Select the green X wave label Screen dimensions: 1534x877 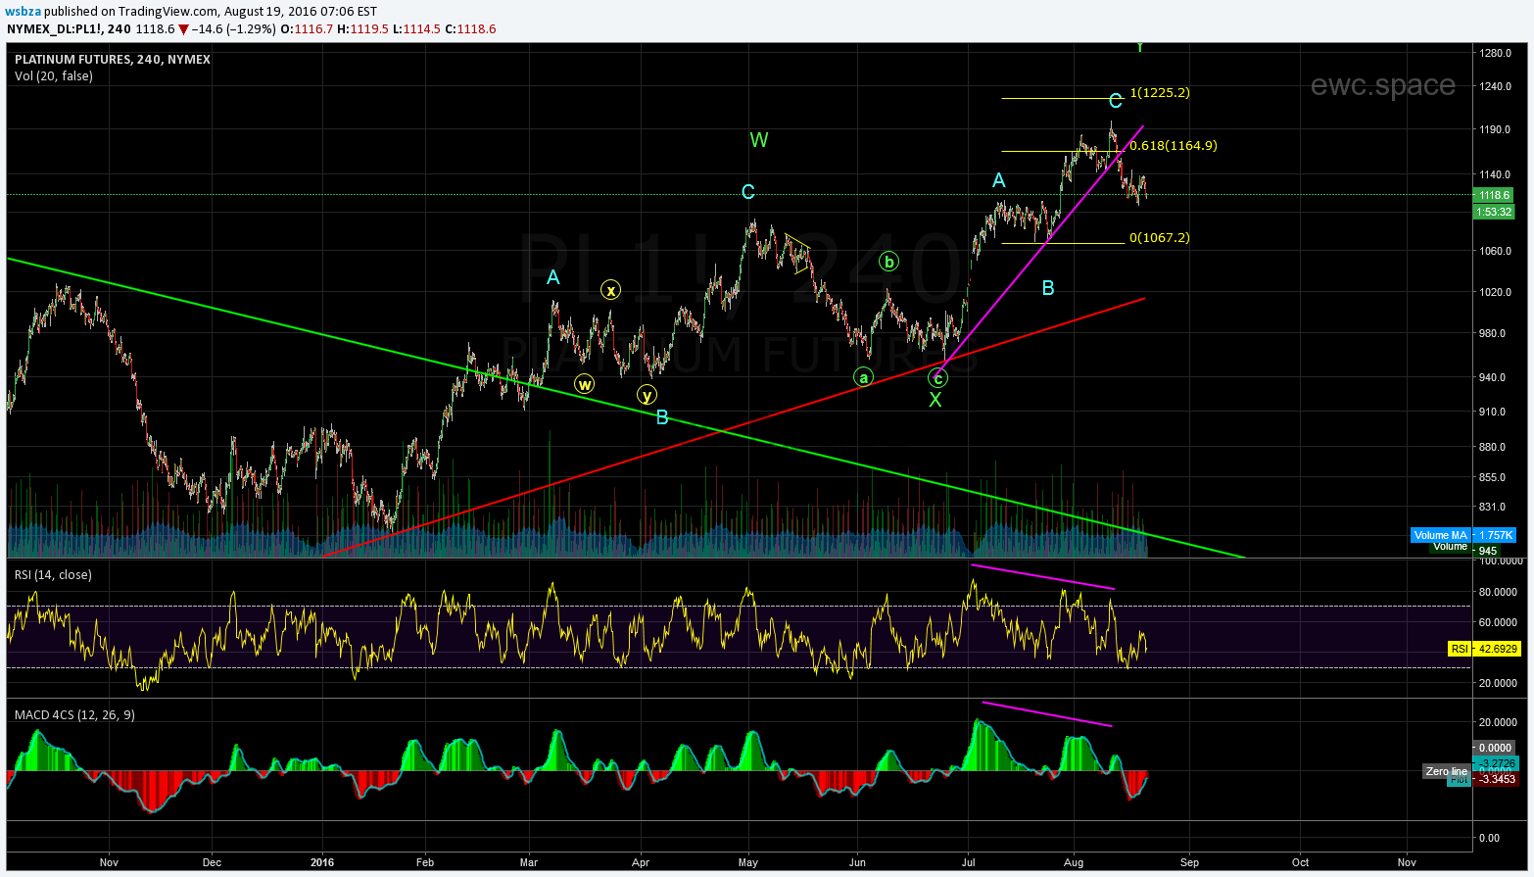point(935,400)
